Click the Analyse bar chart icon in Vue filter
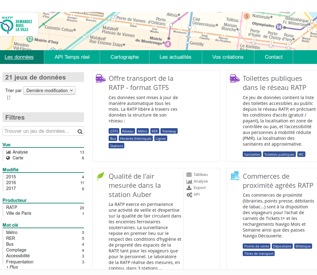317x275 pixels. coord(8,152)
